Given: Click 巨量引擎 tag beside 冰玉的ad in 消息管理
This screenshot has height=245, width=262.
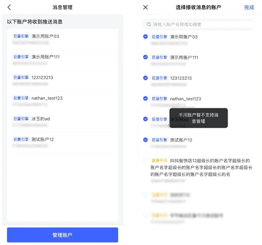Looking at the screenshot, I should click(21, 119).
